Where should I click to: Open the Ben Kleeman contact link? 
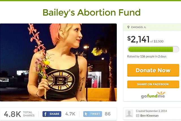[149, 116]
